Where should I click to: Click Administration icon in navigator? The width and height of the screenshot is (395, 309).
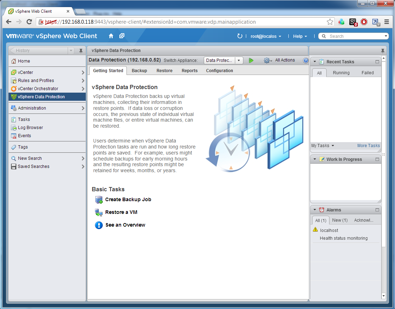pyautogui.click(x=13, y=108)
